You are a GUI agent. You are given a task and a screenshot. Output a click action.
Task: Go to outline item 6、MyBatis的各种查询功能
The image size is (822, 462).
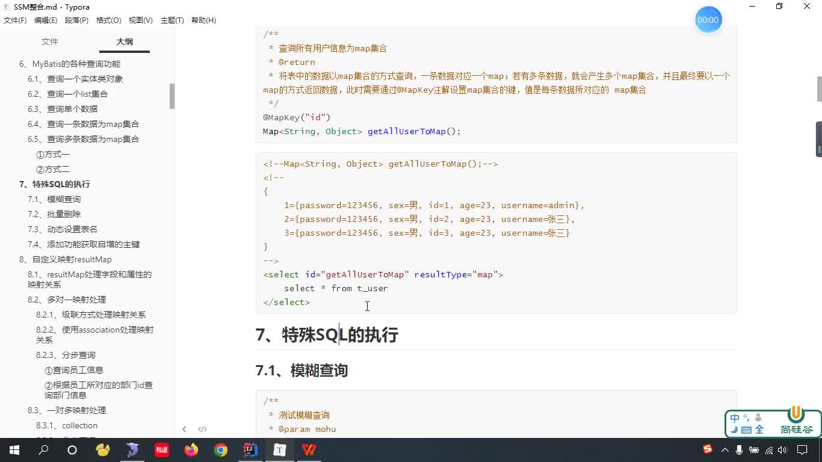70,64
